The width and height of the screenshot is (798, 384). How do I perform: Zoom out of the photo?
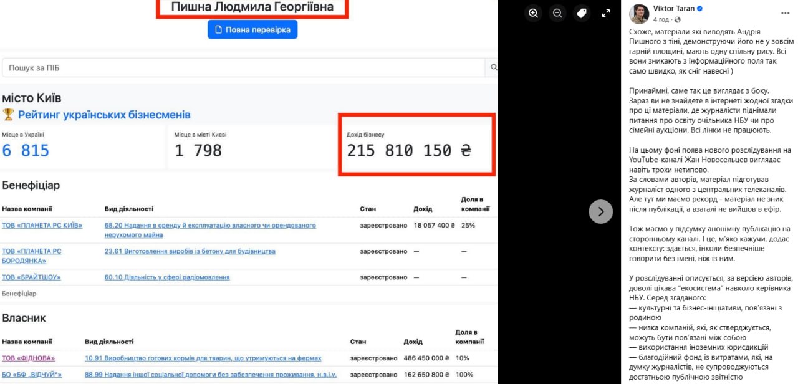click(557, 13)
